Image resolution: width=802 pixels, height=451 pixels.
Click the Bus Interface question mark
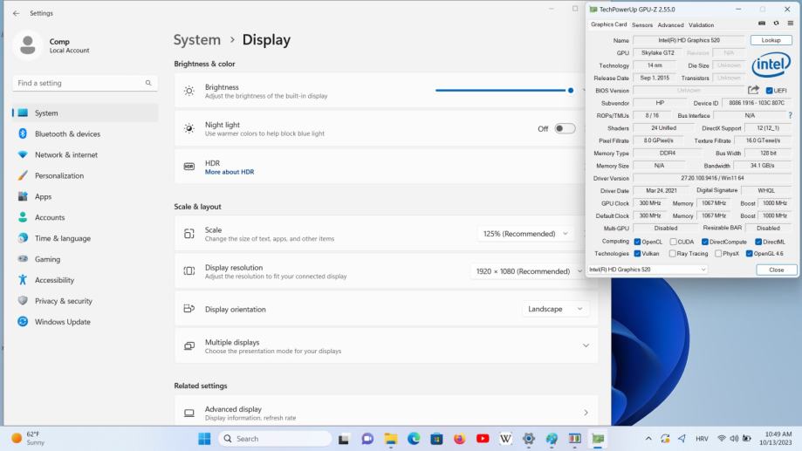point(791,115)
